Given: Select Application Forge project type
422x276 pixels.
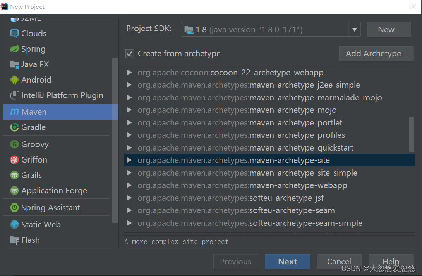Looking at the screenshot, I should 58,191.
